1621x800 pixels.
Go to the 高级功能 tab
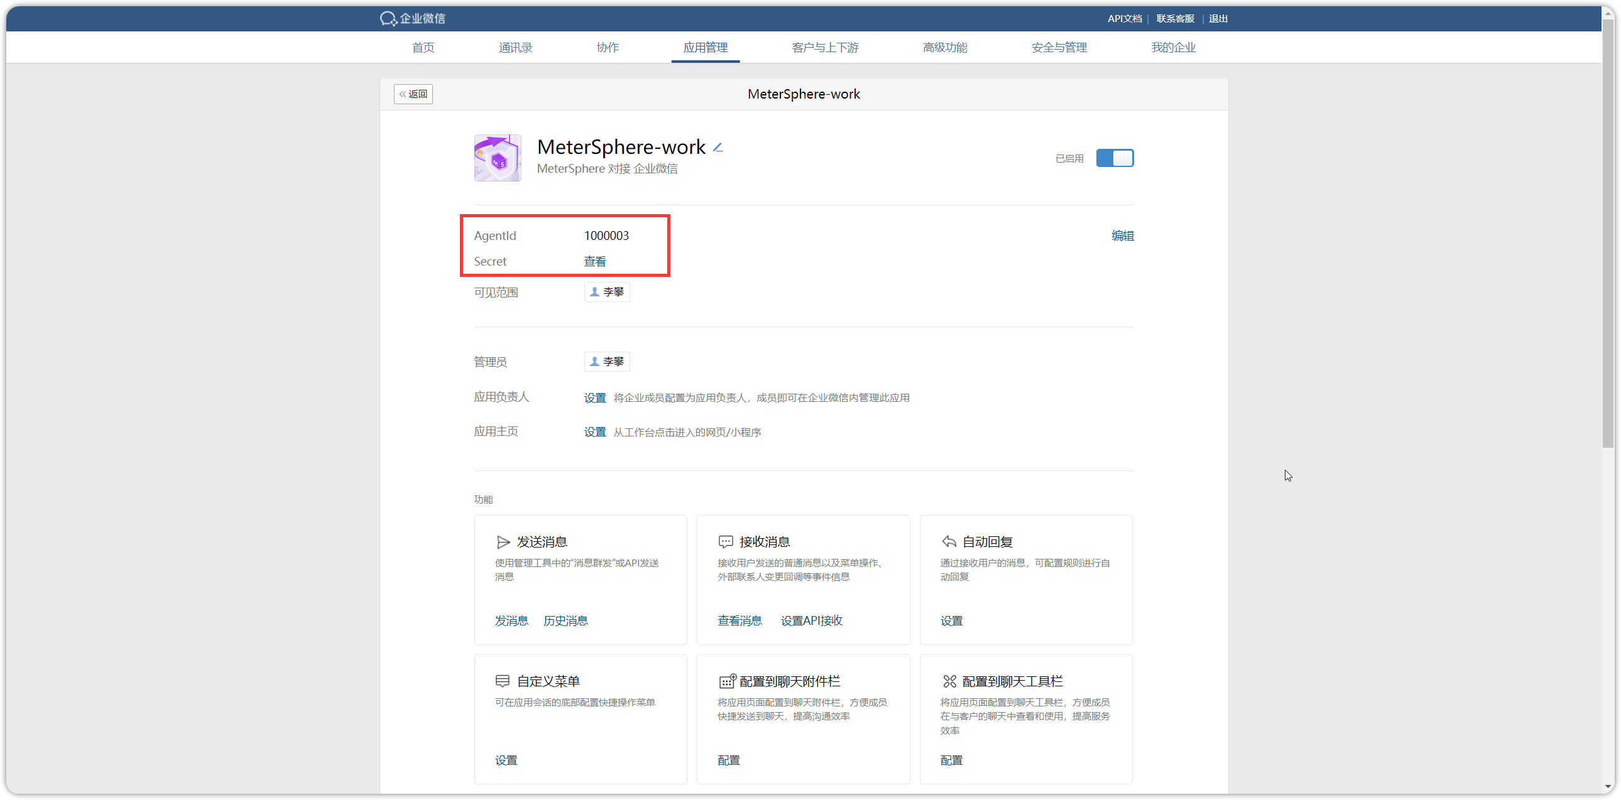945,47
